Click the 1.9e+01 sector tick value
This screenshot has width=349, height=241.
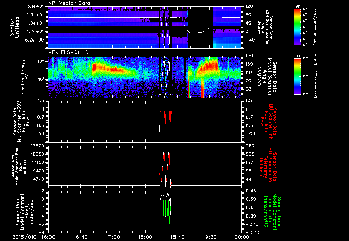point(36,23)
